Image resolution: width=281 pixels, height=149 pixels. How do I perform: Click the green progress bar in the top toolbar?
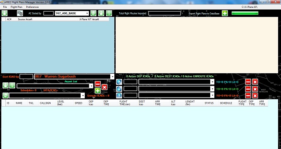[x=245, y=13]
